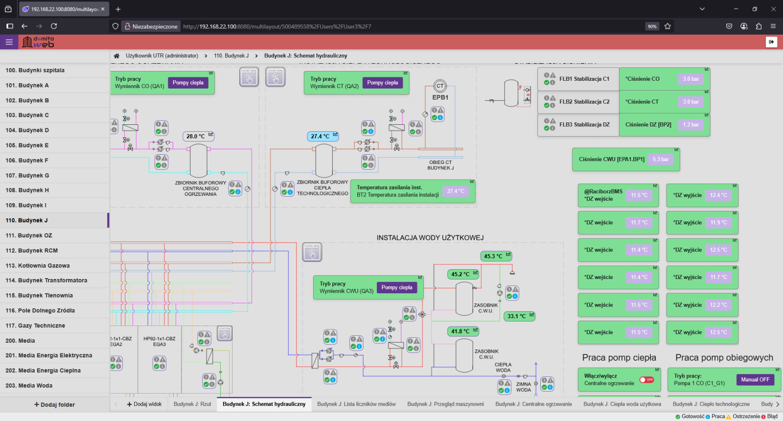Screen dimensions: 783x421
Task: Open the browser tab list dropdown chevron
Action: [x=702, y=9]
